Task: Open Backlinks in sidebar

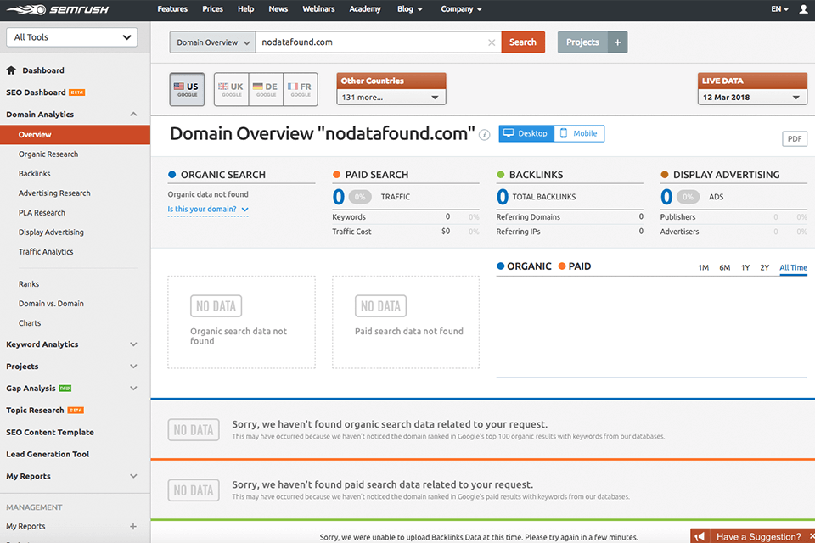Action: [x=34, y=174]
